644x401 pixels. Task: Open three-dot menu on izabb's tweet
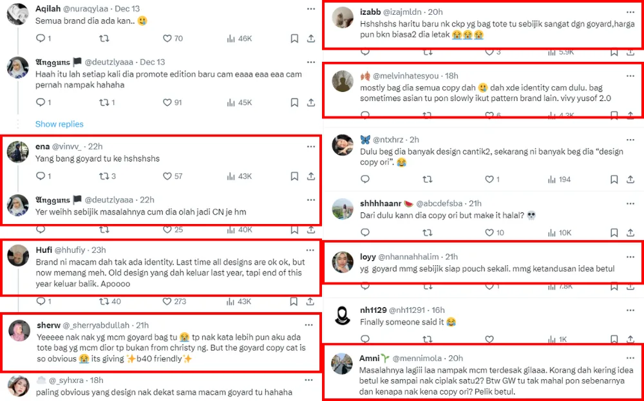pyautogui.click(x=630, y=12)
